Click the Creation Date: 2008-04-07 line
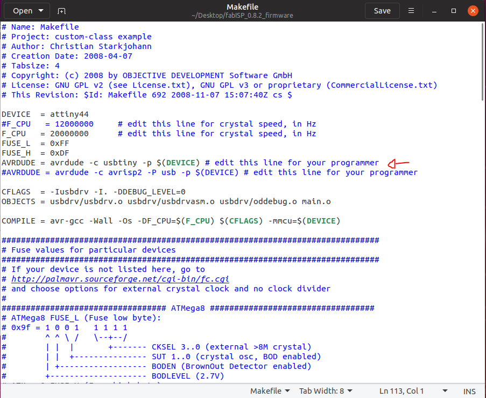The height and width of the screenshot is (398, 486). [x=67, y=56]
